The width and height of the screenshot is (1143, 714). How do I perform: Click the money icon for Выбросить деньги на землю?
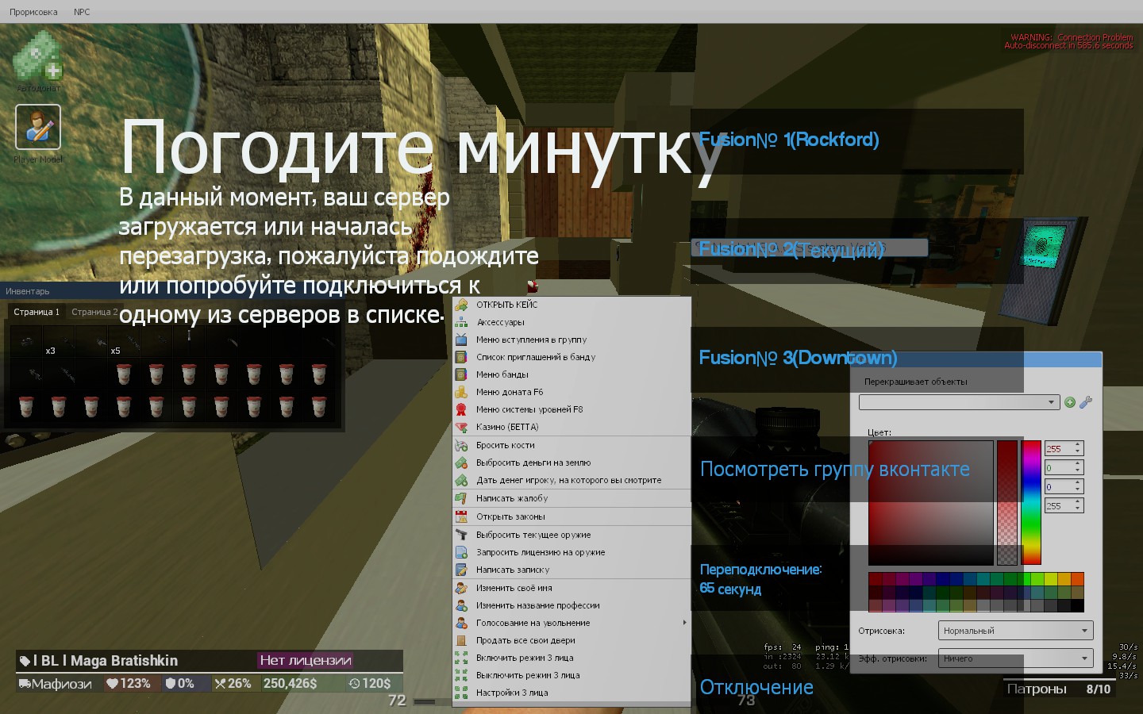point(461,463)
